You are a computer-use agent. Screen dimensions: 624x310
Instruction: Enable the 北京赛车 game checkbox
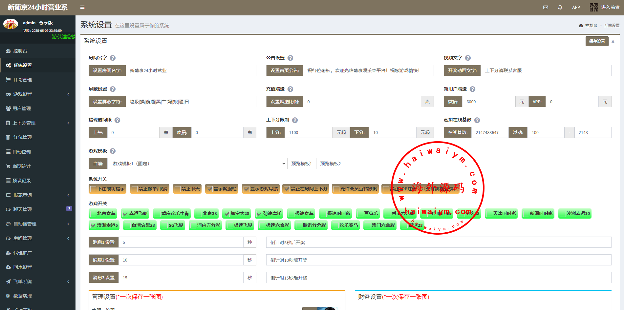(93, 214)
